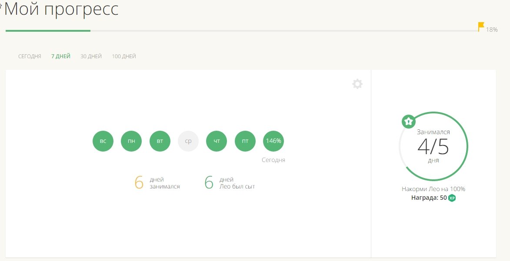The width and height of the screenshot is (510, 261).
Task: Click the 'Накорми Лео на 100%' text
Action: point(433,189)
